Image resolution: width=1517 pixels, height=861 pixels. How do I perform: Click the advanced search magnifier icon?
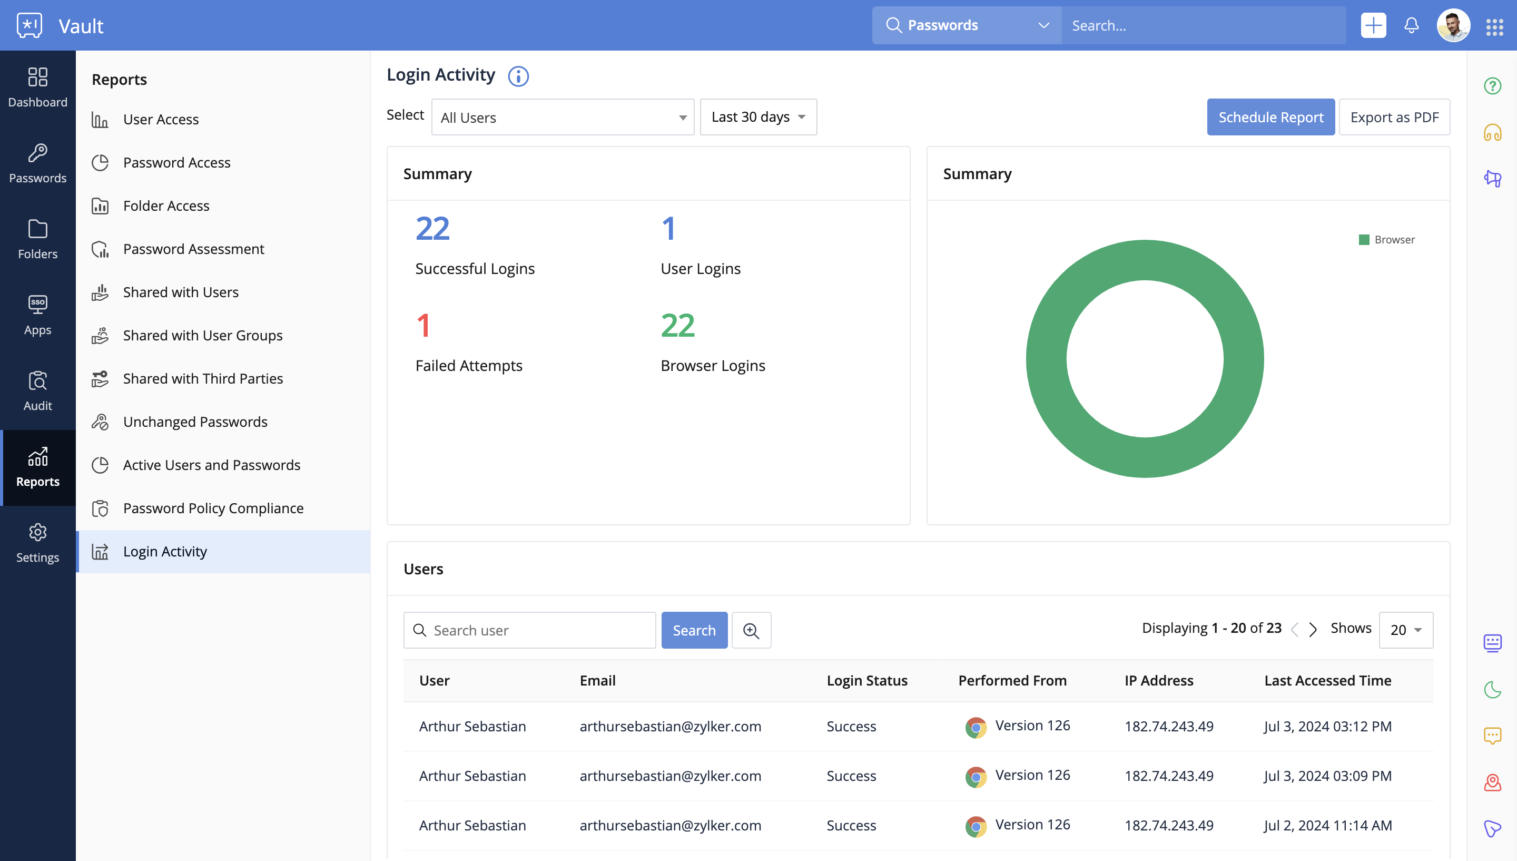(751, 630)
